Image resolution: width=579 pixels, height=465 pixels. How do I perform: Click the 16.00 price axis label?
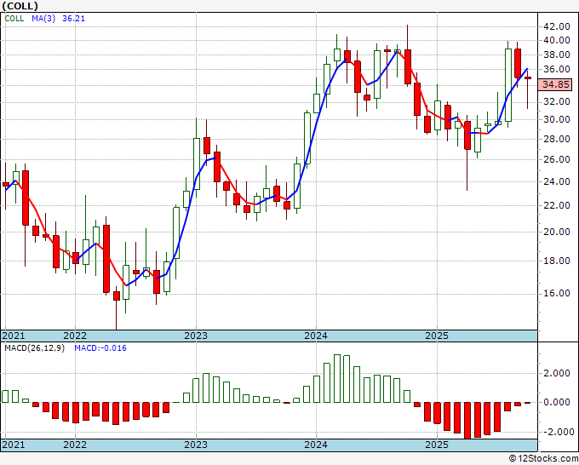(x=556, y=294)
